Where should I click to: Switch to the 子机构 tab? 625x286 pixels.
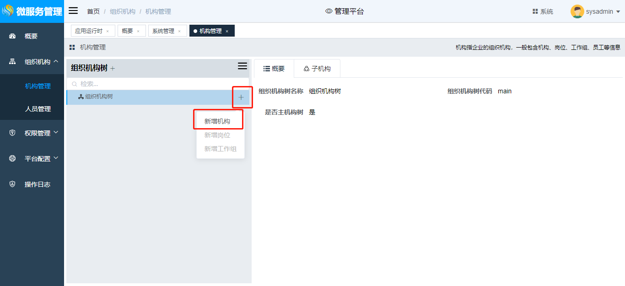click(317, 69)
